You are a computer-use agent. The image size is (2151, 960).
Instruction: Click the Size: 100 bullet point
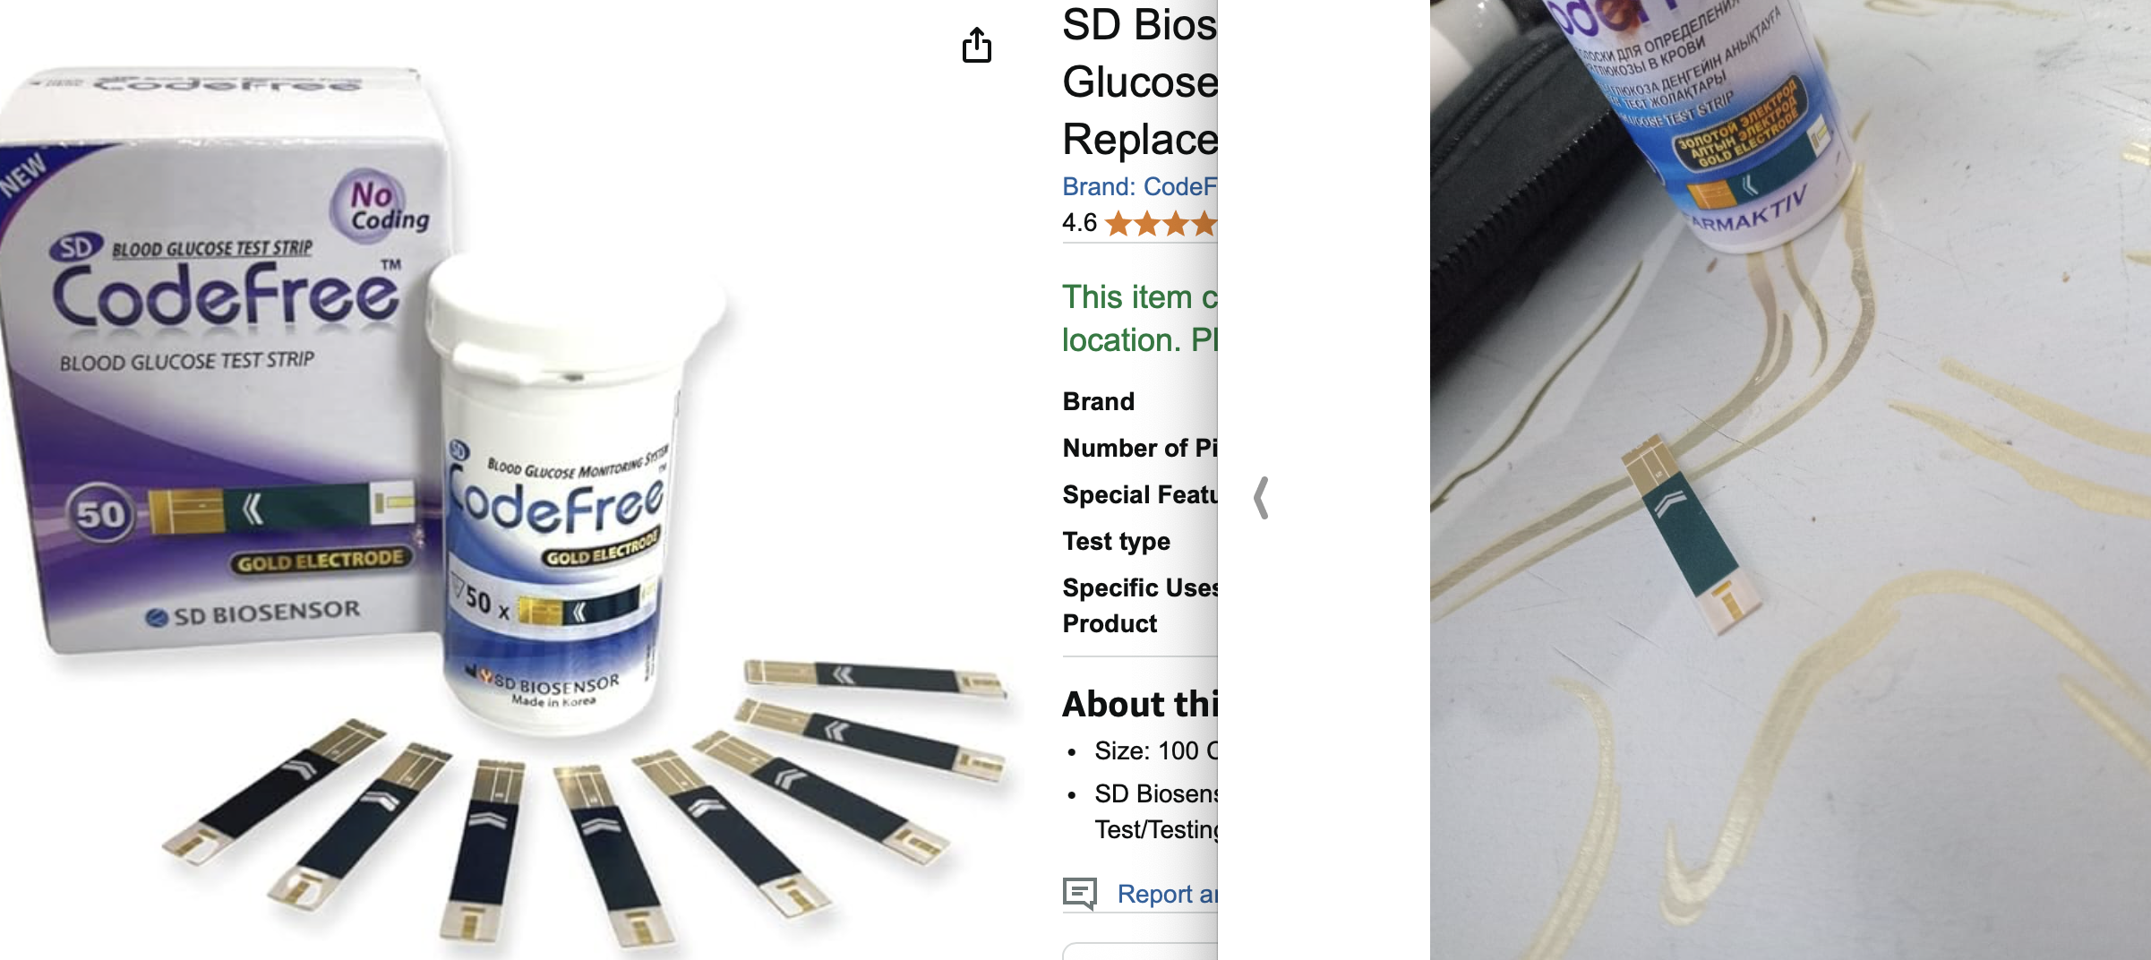pos(1155,750)
